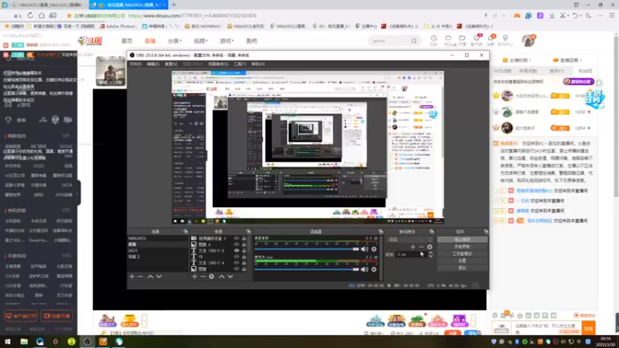
Task: Adjust the desktop audio volume slider
Action: coord(306,249)
